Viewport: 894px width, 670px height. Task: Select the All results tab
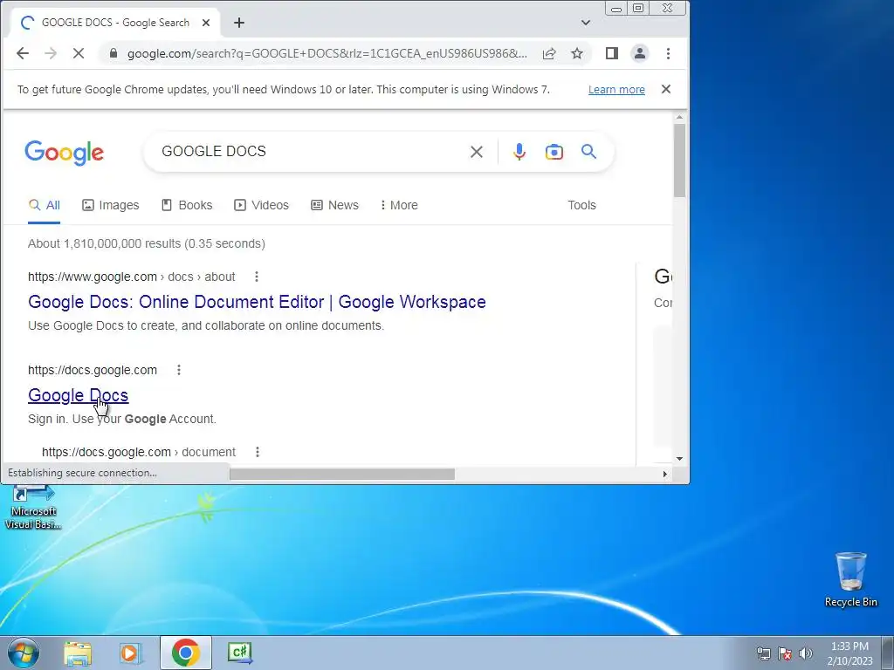(x=45, y=205)
